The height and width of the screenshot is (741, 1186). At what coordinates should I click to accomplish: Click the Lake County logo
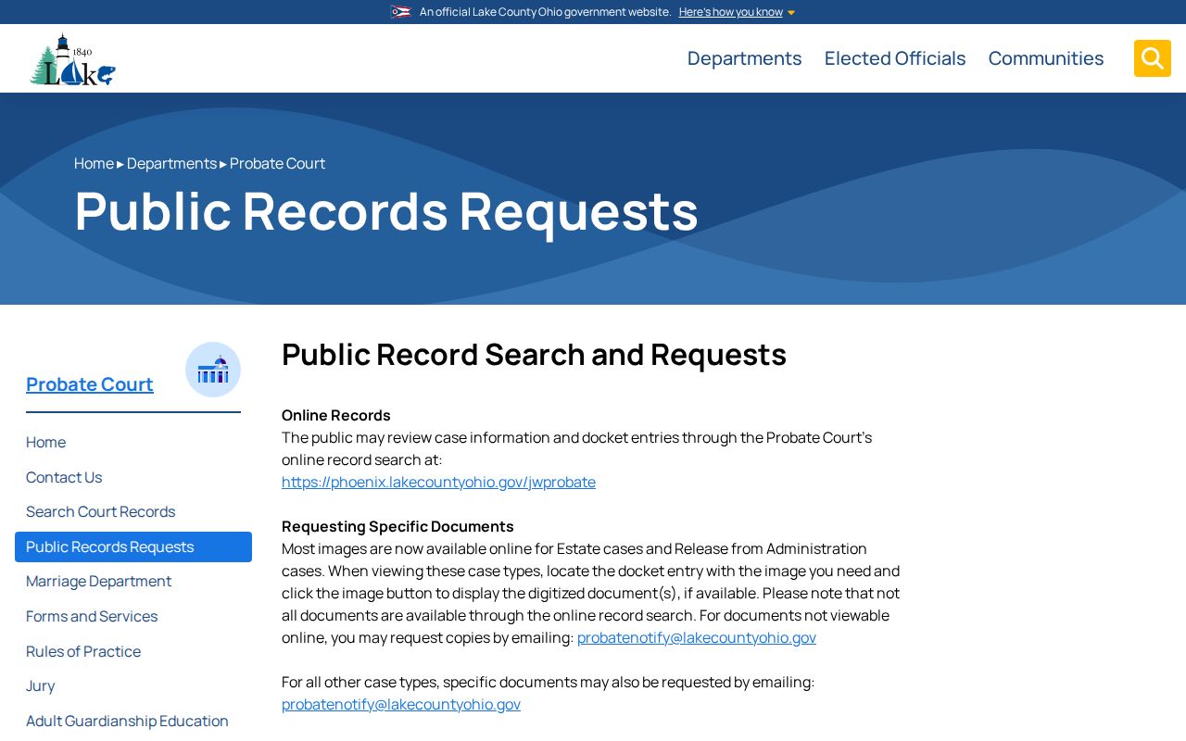(x=72, y=58)
